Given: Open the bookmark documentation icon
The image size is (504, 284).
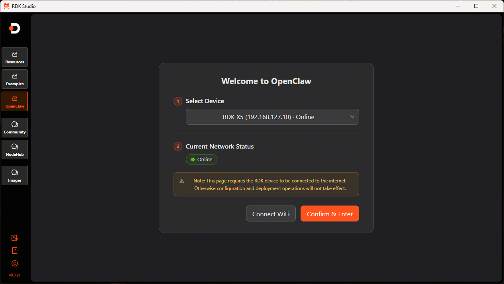Looking at the screenshot, I should point(15,251).
